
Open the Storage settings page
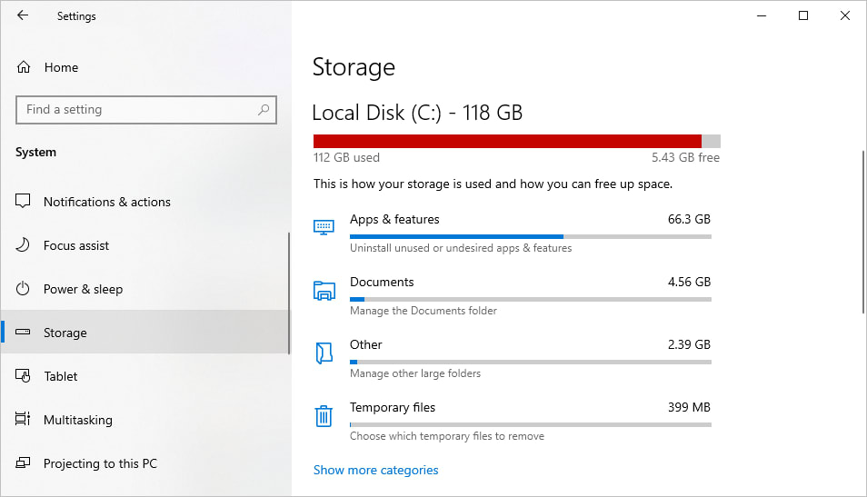(65, 333)
